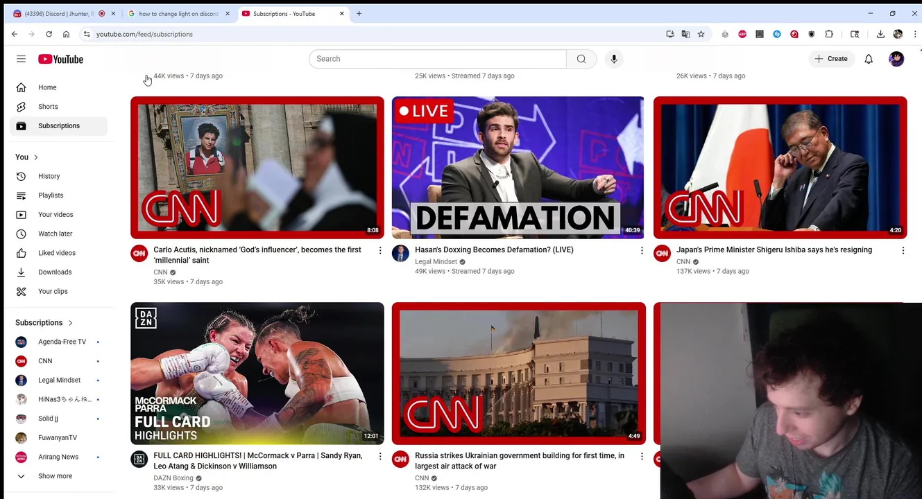Screen dimensions: 922x499
Task: Expand Show more subscriptions
Action: pos(60,476)
